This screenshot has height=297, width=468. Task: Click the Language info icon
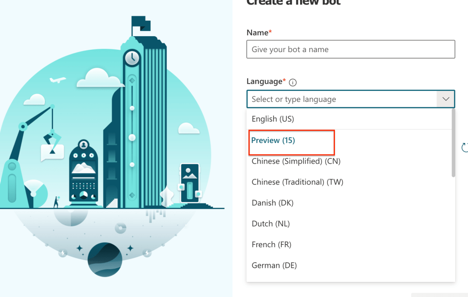tap(293, 83)
